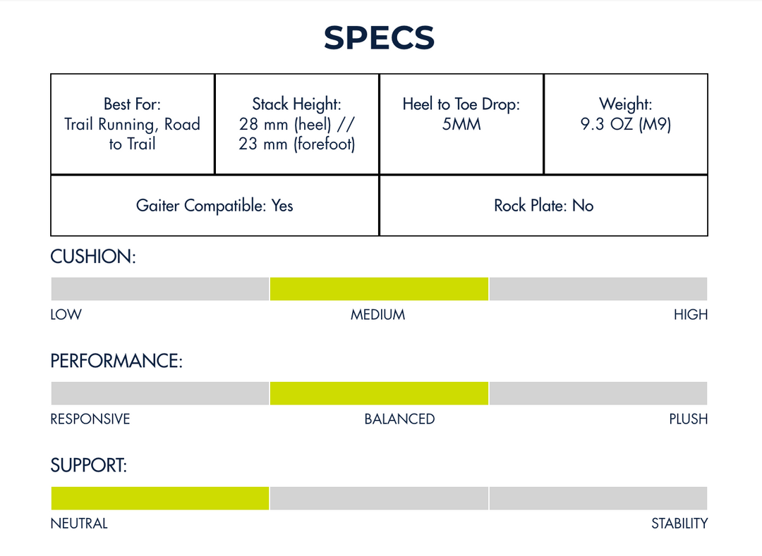The width and height of the screenshot is (762, 556).
Task: Click the gray plush performance bar segment
Action: point(598,393)
